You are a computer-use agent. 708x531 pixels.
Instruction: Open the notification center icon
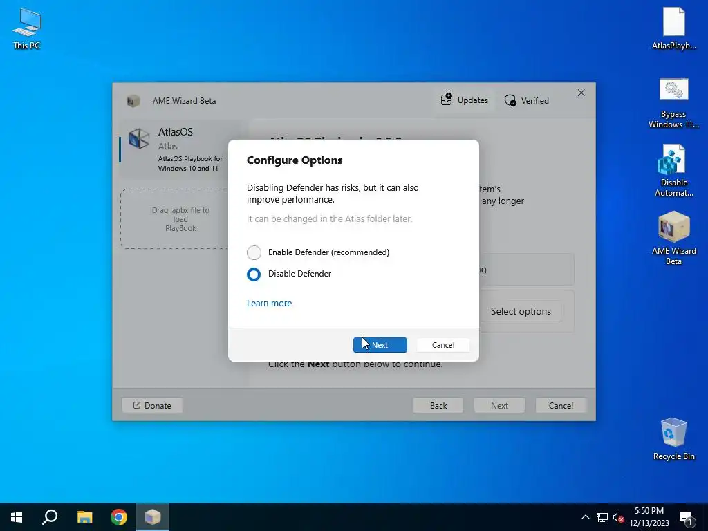(687, 519)
